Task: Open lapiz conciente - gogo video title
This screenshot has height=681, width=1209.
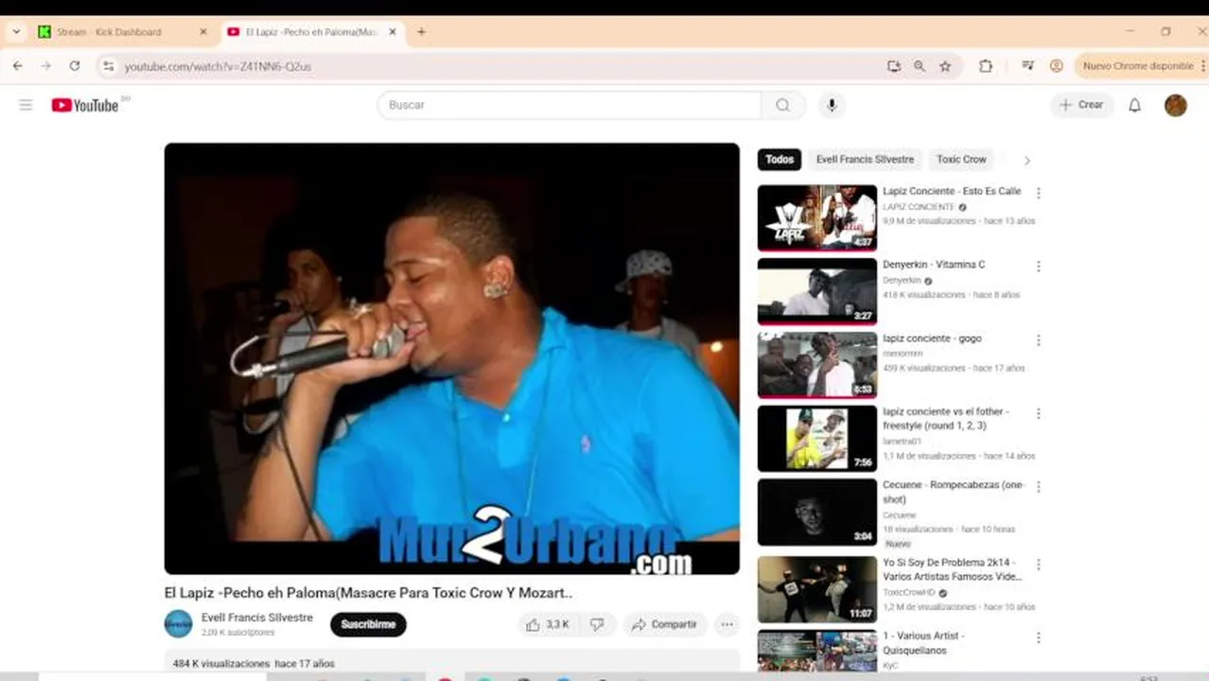Action: point(932,339)
